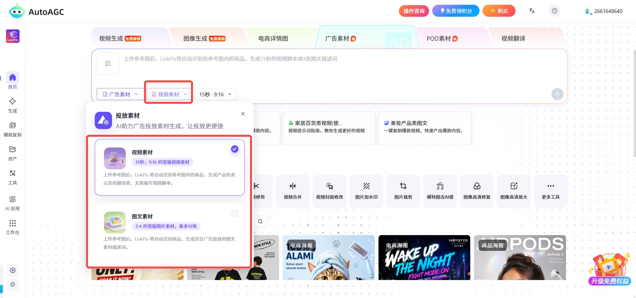The height and width of the screenshot is (298, 636).
Task: Click the 购买 button
Action: tap(499, 11)
